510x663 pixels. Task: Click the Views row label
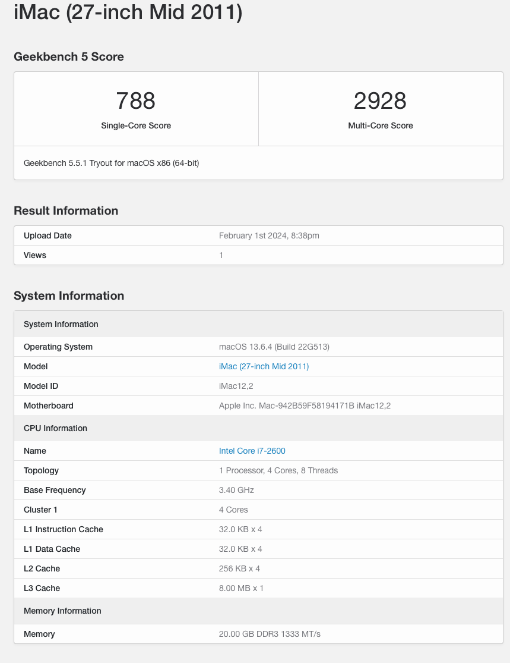35,256
